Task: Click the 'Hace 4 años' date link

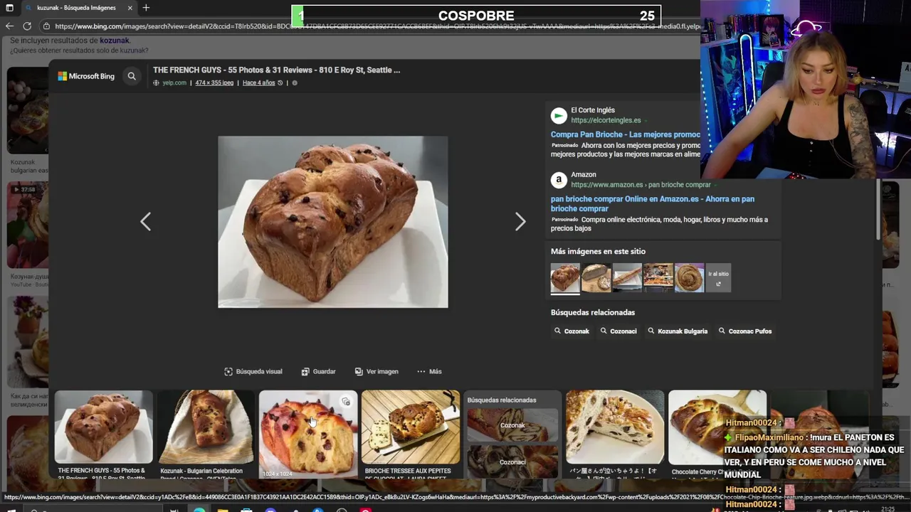Action: pos(258,82)
